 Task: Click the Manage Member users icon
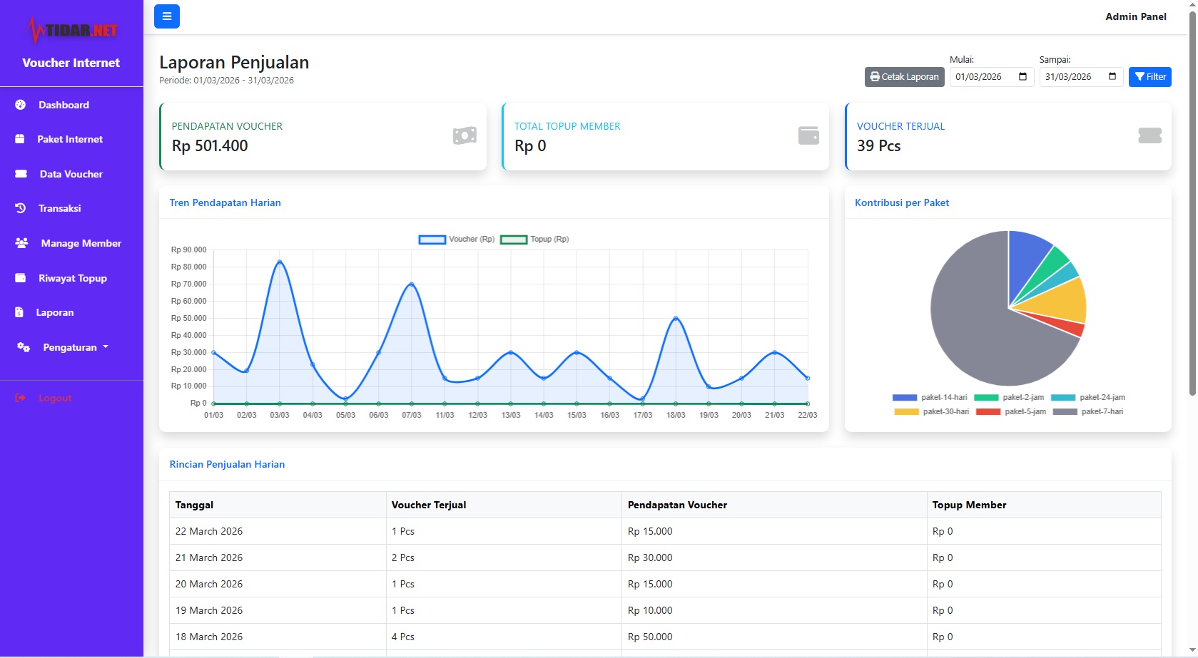(x=22, y=243)
